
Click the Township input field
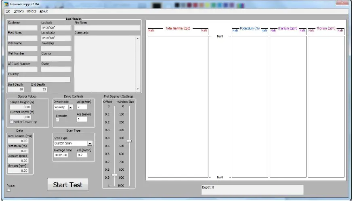(x=56, y=48)
